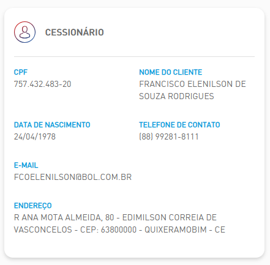
Task: Select birth date 24/04/1978
Action: click(x=35, y=136)
